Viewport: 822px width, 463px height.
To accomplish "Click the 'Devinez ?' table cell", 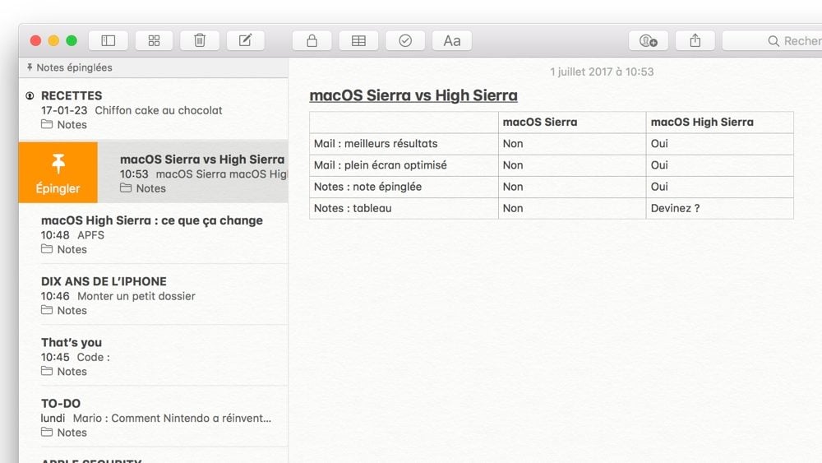I will click(x=720, y=208).
